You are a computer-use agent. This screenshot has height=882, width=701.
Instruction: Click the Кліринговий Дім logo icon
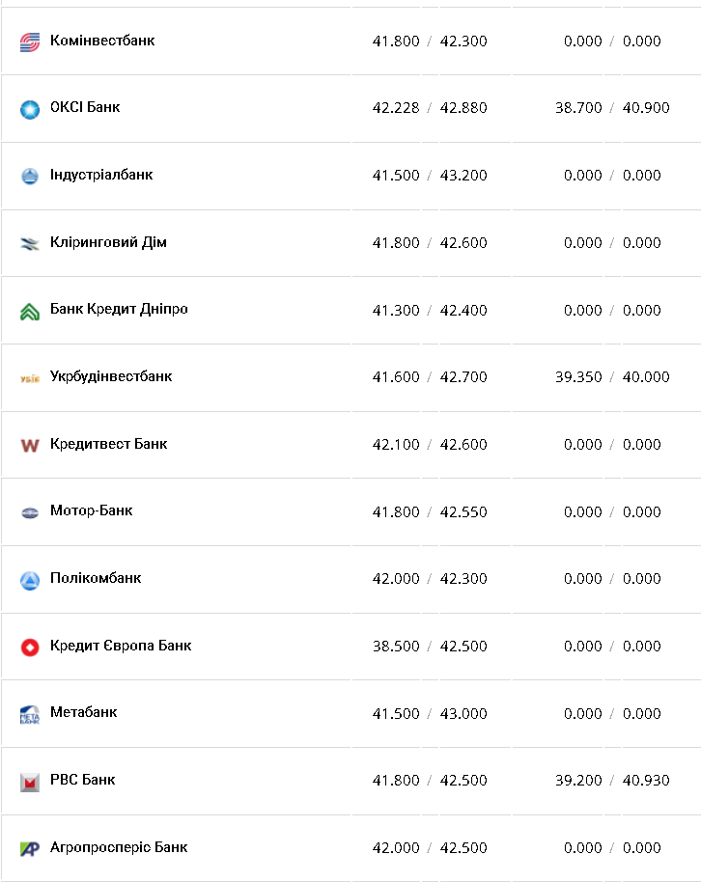pos(30,243)
